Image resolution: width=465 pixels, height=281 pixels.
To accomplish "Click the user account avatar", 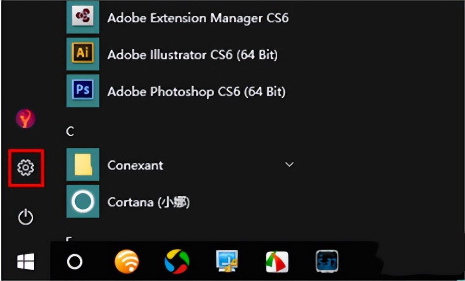I will pyautogui.click(x=26, y=119).
